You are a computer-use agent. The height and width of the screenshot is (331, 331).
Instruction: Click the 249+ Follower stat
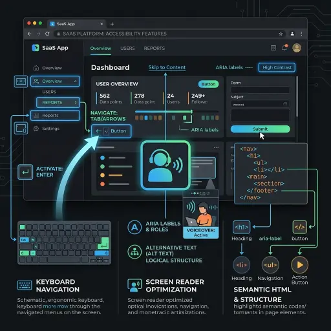click(198, 98)
